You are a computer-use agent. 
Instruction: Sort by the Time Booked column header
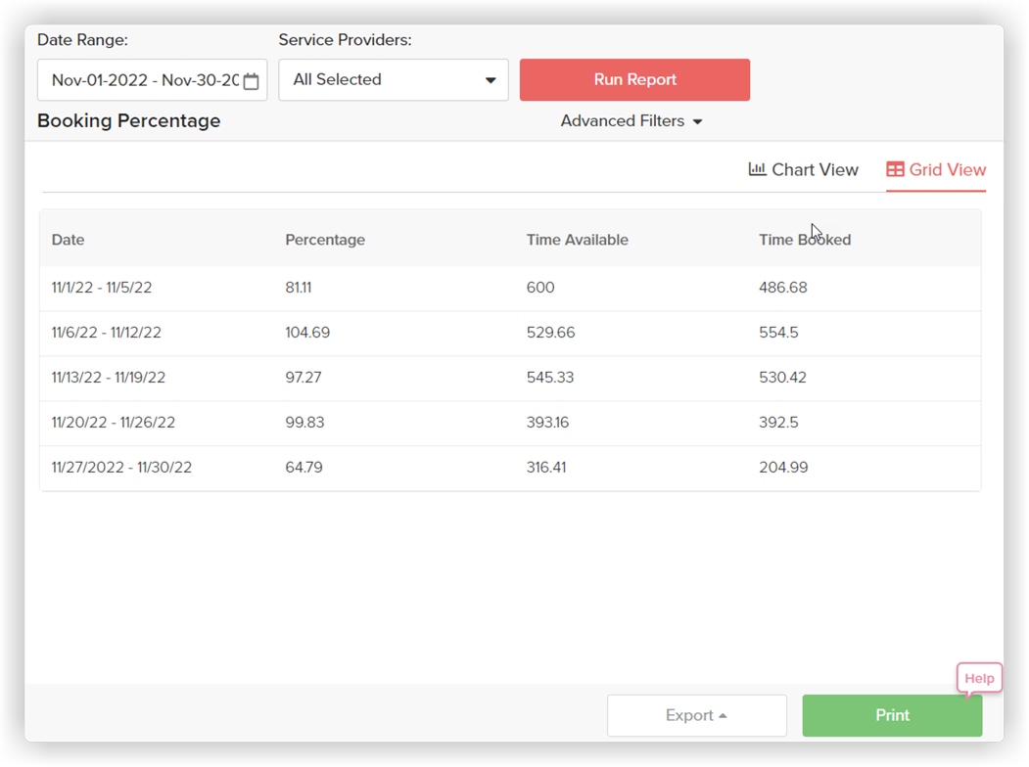(805, 240)
